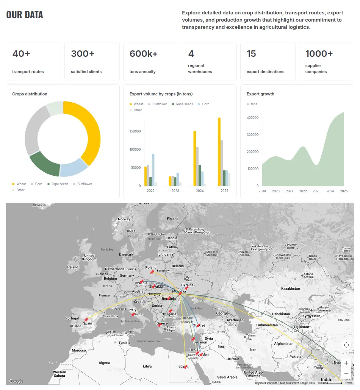Zoom in the map with plus button
The image size is (360, 390).
point(346,363)
